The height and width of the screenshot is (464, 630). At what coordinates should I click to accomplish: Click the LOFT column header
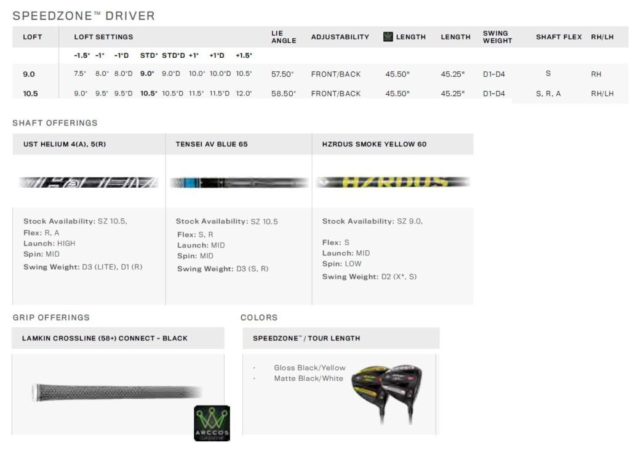tap(33, 37)
